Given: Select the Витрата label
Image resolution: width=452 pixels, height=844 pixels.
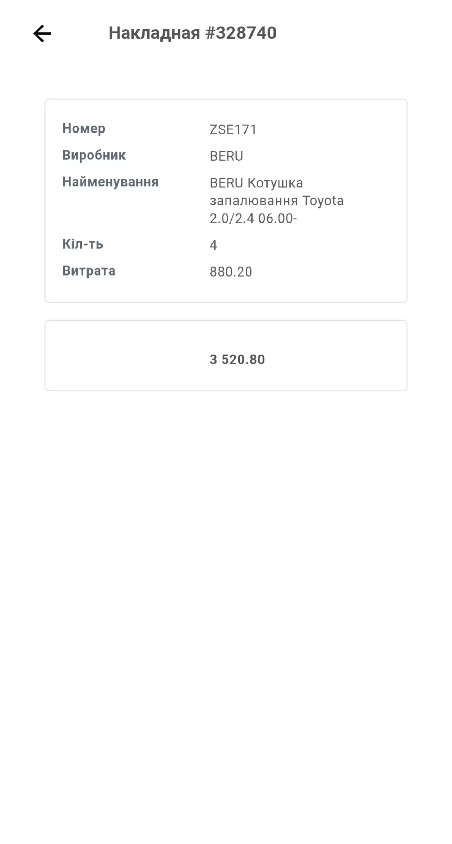Looking at the screenshot, I should tap(89, 271).
